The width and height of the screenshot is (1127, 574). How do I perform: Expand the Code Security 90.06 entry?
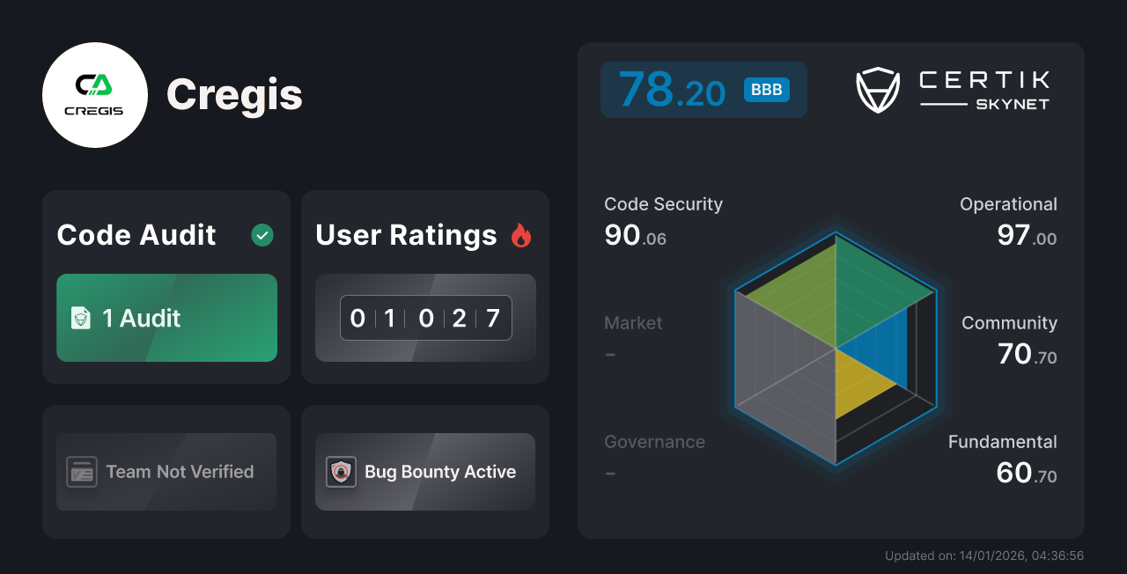coord(663,219)
